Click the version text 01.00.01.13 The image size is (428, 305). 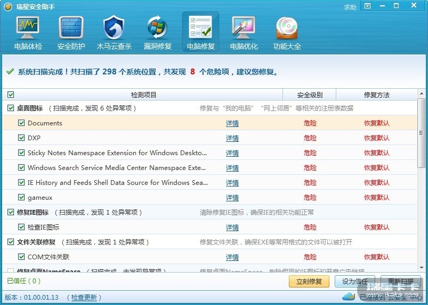point(41,298)
